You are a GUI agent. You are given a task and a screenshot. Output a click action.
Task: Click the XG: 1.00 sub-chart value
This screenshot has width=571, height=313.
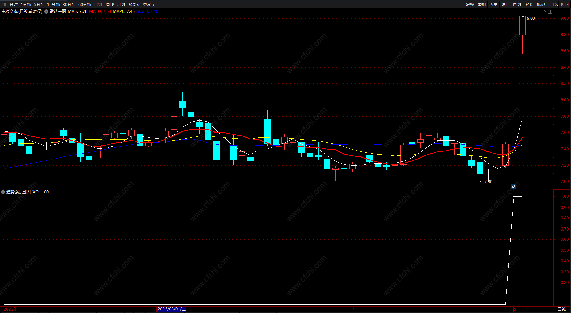pos(41,192)
